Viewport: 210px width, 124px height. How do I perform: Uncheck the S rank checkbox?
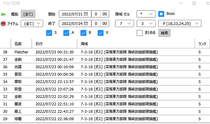[49, 33]
